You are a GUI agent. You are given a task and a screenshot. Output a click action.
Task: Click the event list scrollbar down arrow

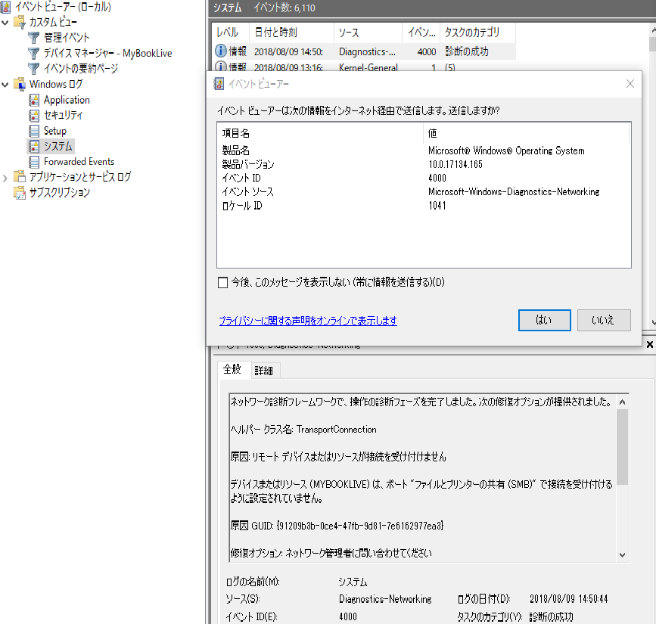pyautogui.click(x=653, y=322)
